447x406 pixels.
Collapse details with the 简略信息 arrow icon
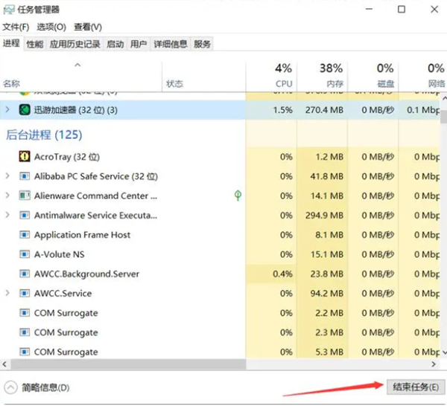pos(11,387)
